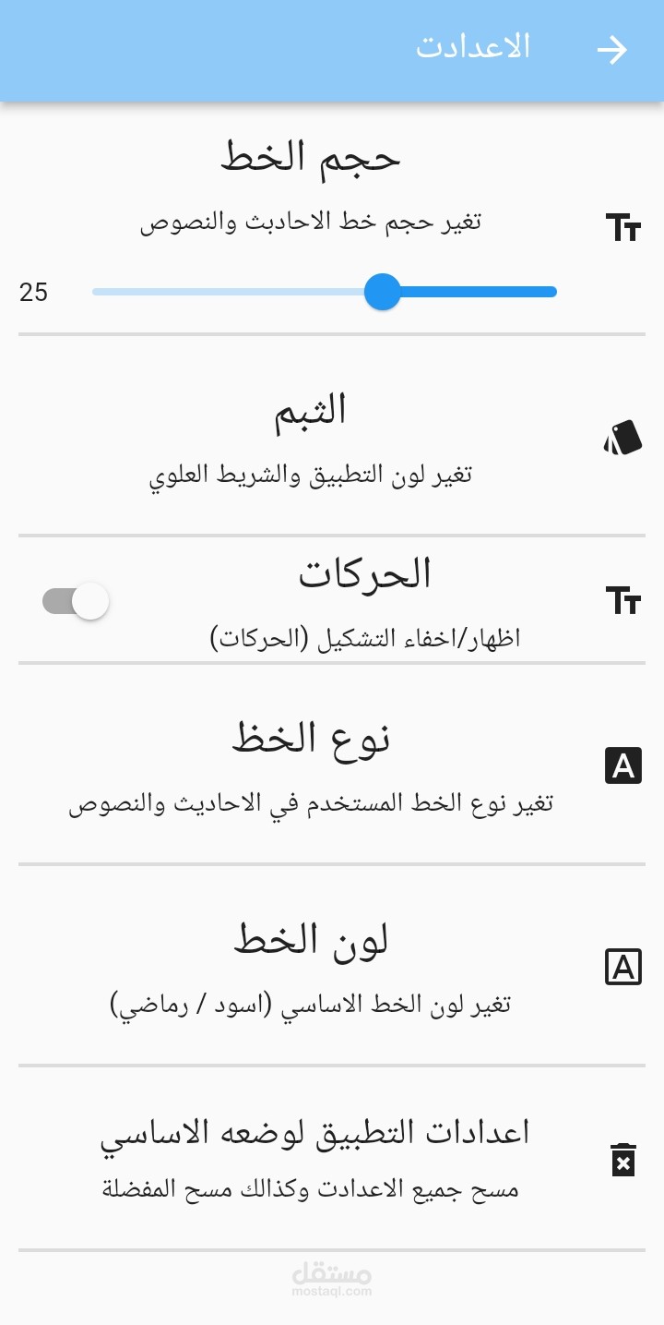Click the حجم الخط heading
Viewport: 664px width, 1325px height.
pyautogui.click(x=311, y=157)
